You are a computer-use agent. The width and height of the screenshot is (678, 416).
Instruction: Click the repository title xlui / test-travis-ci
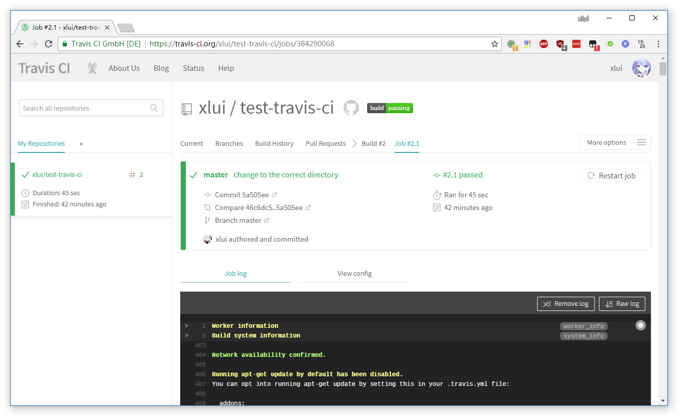coord(266,108)
